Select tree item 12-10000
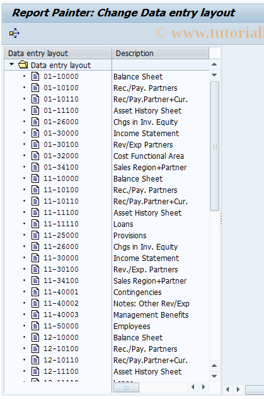Image resolution: width=264 pixels, height=399 pixels. coord(61,337)
